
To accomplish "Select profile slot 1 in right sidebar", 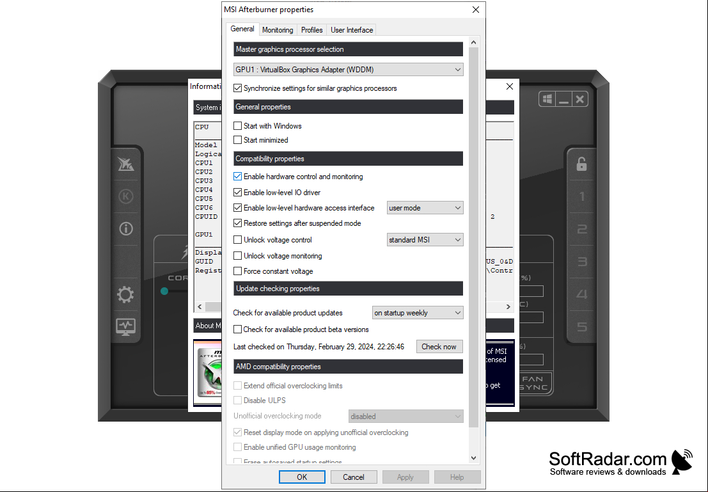I will 582,196.
